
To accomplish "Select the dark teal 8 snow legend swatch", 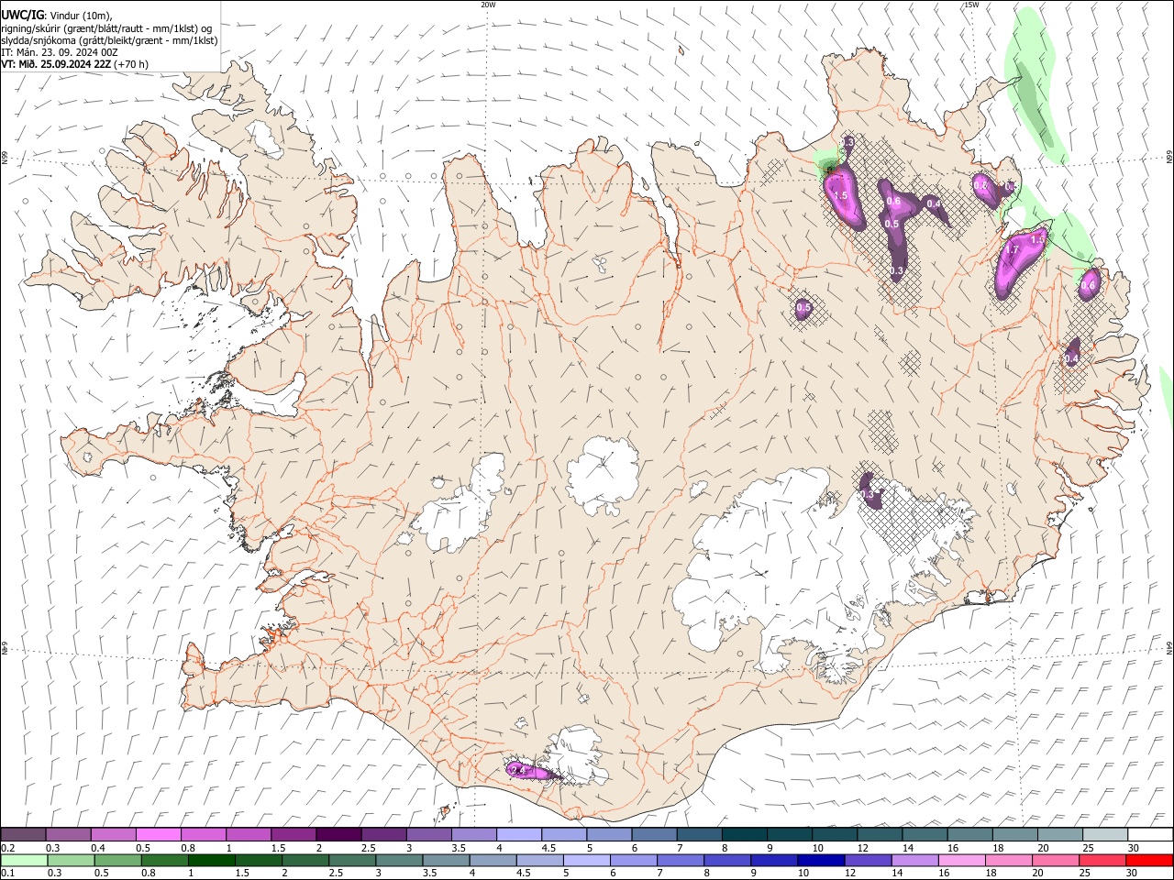I will (744, 834).
